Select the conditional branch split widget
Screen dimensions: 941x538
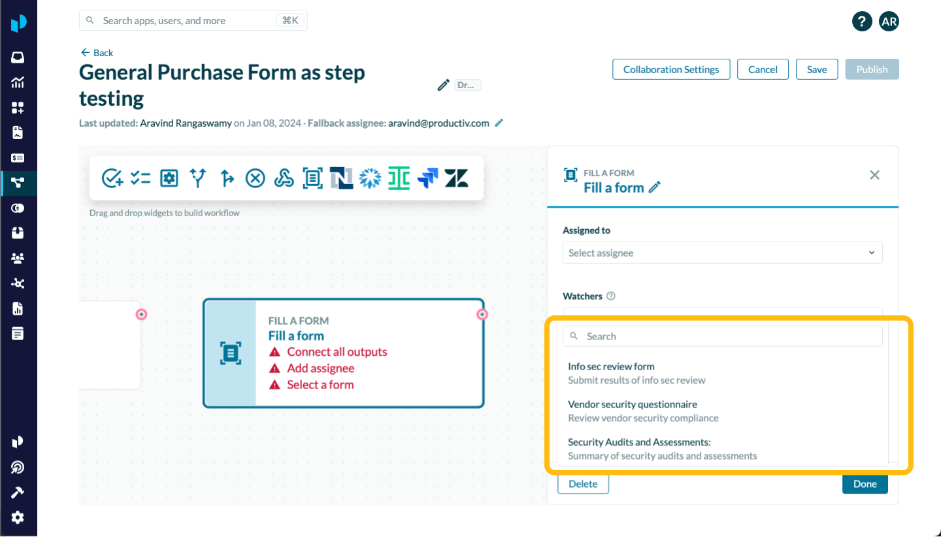click(x=198, y=178)
